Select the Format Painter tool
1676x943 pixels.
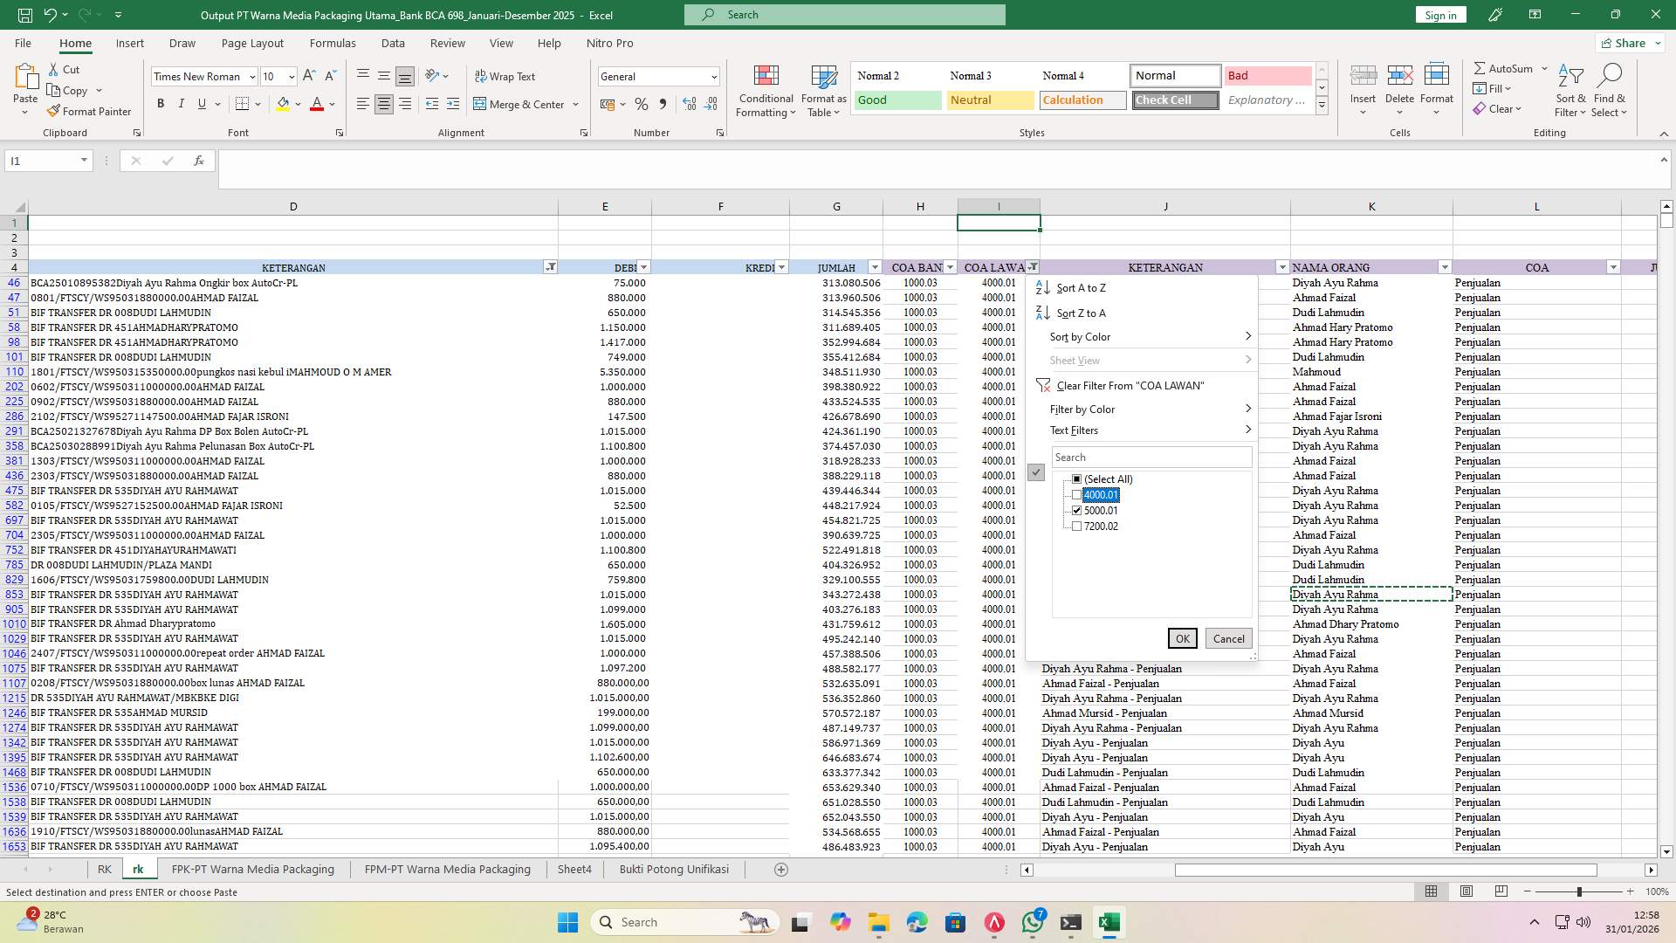[90, 111]
